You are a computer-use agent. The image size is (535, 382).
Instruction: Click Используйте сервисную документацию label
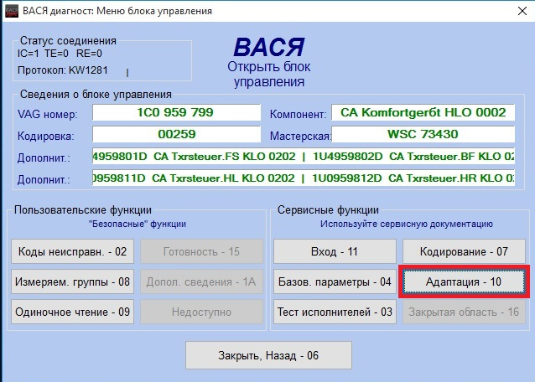[407, 224]
